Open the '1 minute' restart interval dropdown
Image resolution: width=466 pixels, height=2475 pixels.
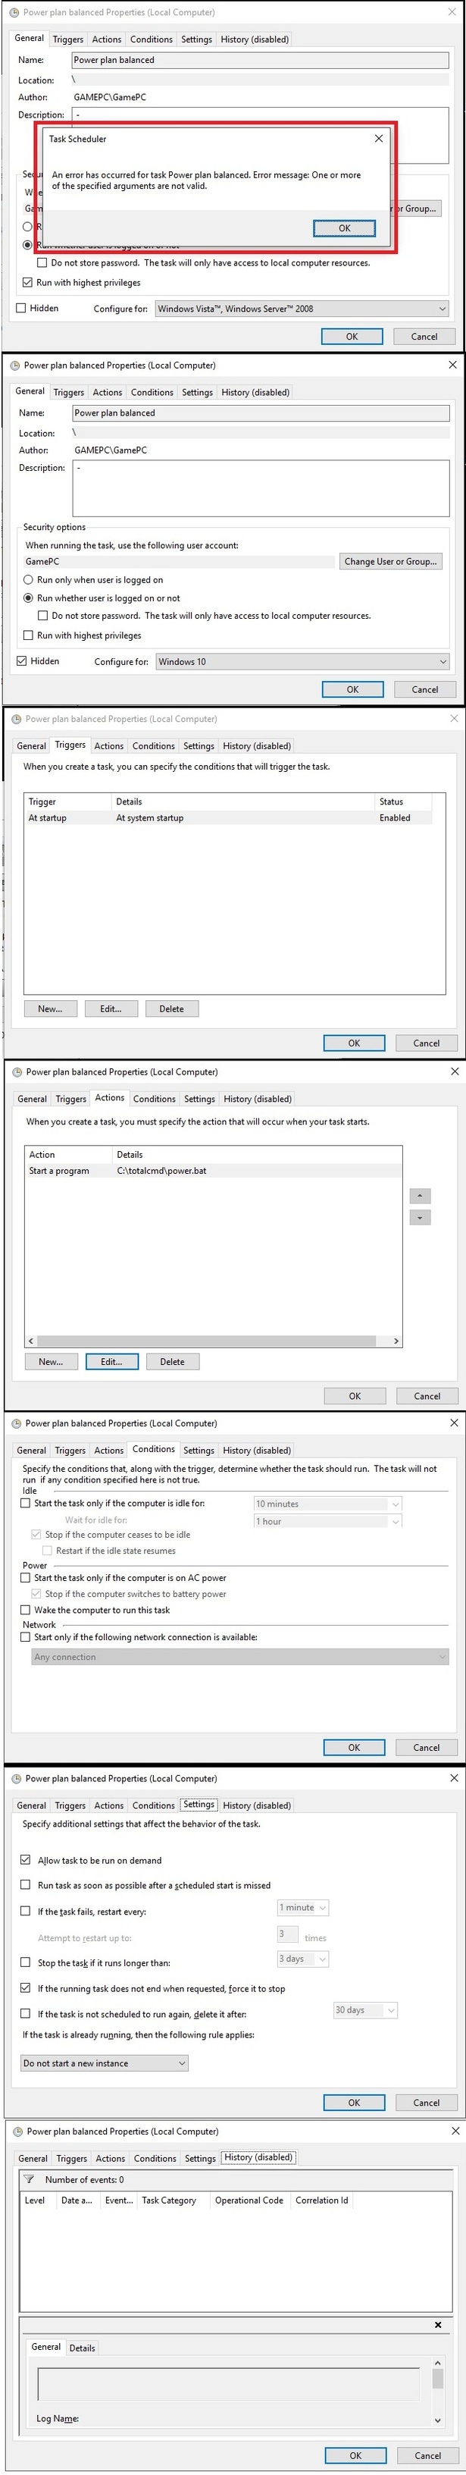(304, 1907)
